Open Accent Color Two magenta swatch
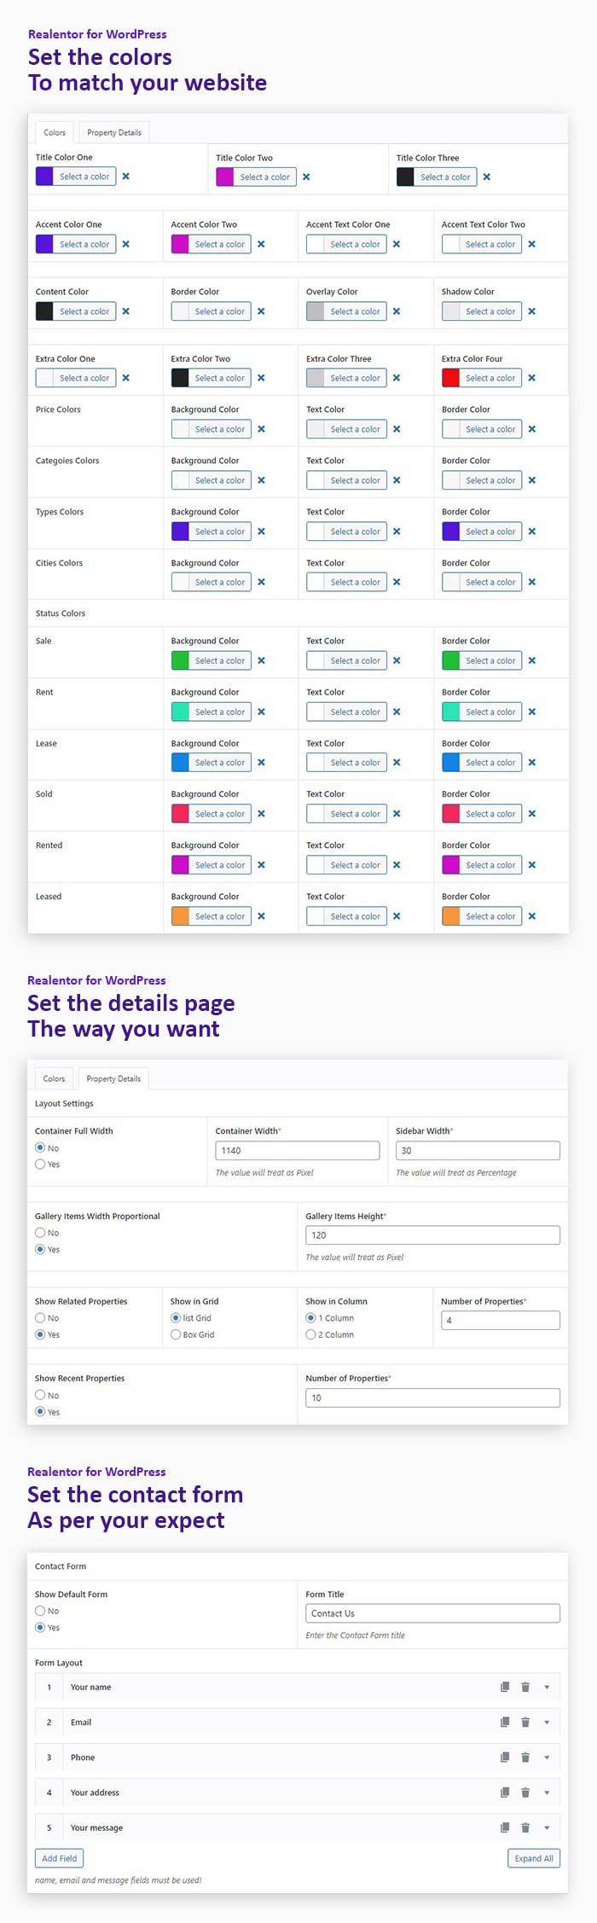This screenshot has width=597, height=1923. 180,244
